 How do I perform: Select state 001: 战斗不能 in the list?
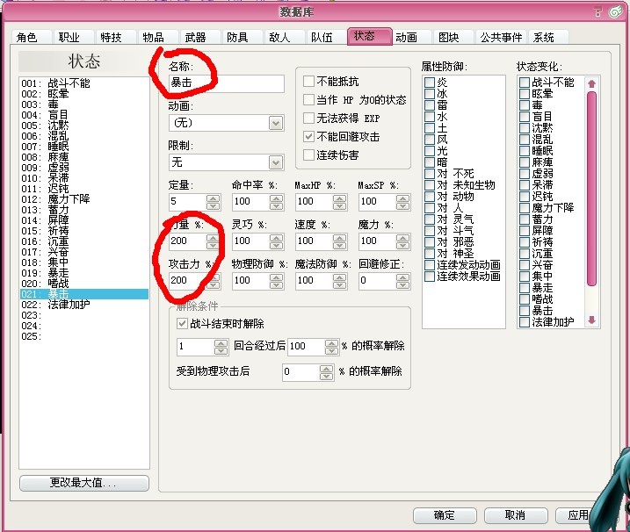(x=84, y=83)
